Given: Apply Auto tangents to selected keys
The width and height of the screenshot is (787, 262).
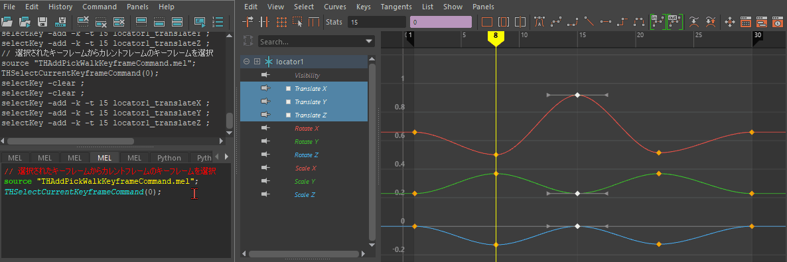Looking at the screenshot, I should (x=539, y=22).
